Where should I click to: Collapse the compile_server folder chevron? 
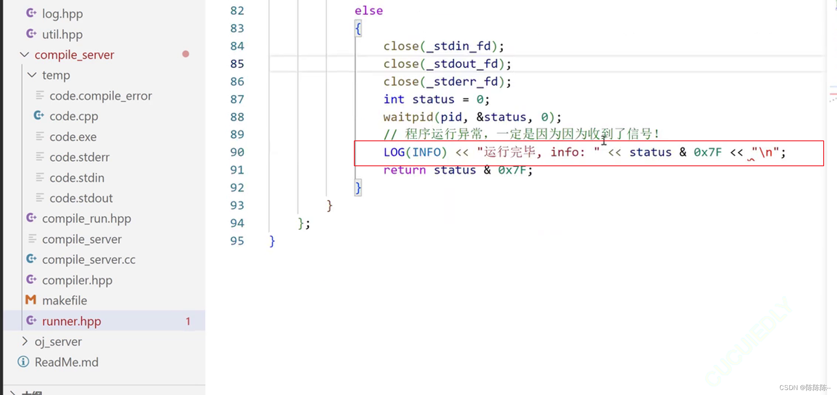click(x=25, y=55)
